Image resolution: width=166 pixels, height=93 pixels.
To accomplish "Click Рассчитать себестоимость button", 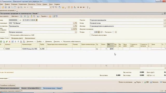I will coord(72,42).
